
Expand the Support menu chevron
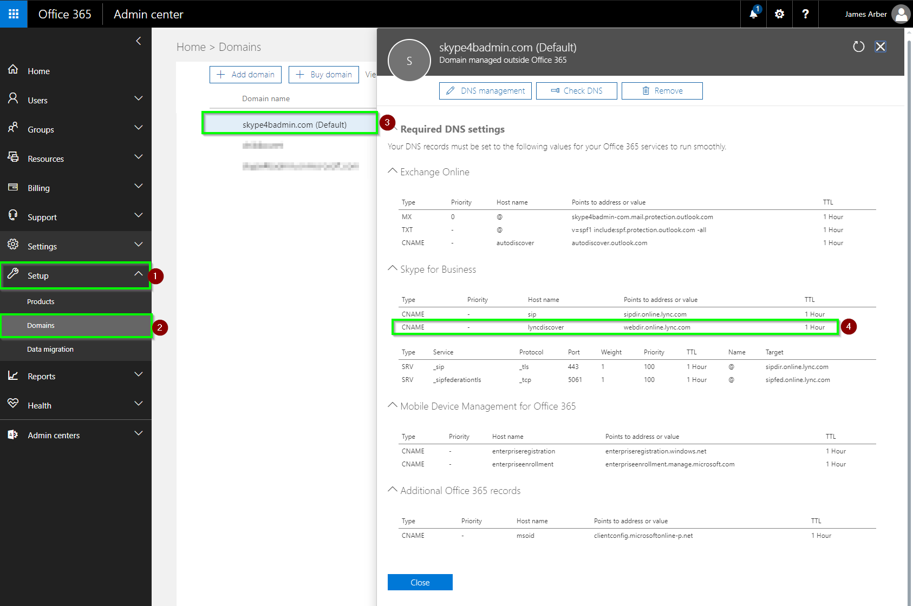[x=139, y=216]
